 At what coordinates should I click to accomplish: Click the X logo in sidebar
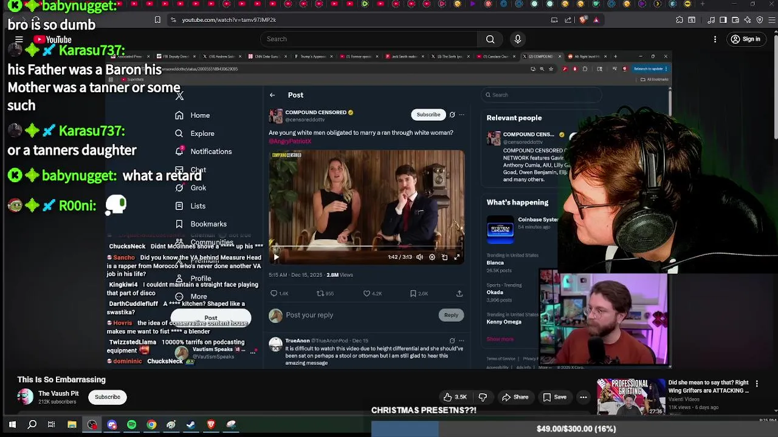(179, 96)
